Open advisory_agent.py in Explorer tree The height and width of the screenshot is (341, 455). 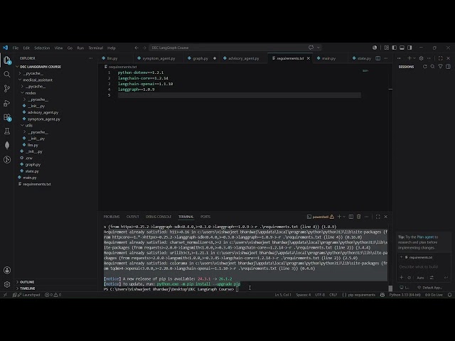click(x=43, y=112)
